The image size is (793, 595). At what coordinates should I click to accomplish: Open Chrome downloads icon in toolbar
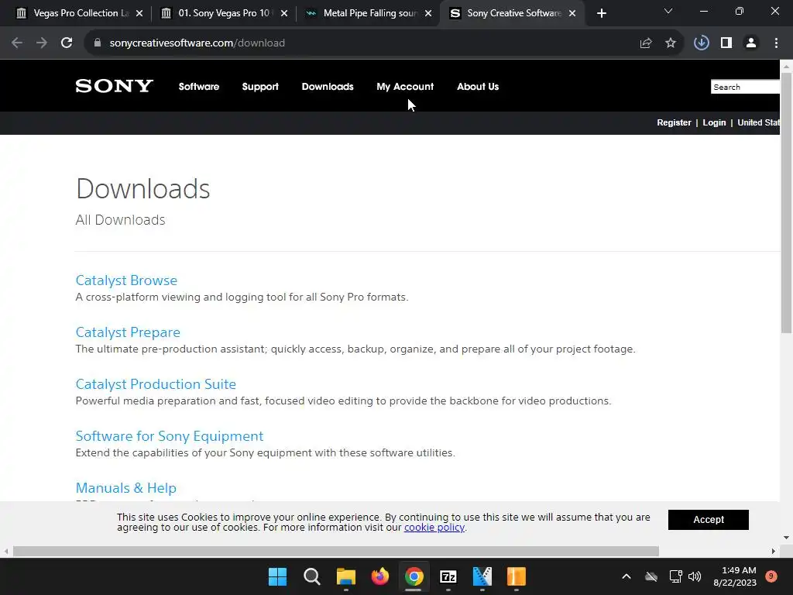(701, 43)
